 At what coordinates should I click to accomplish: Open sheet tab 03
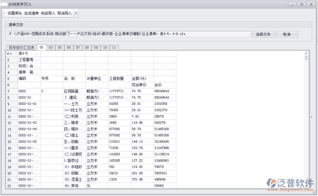50,48
